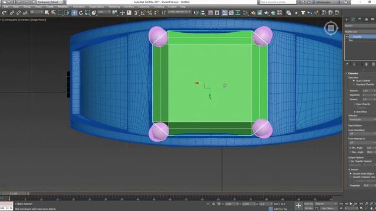Viewport: 376px width, 211px height.
Task: Toggle the Scene Explorer
Action: coord(210,13)
